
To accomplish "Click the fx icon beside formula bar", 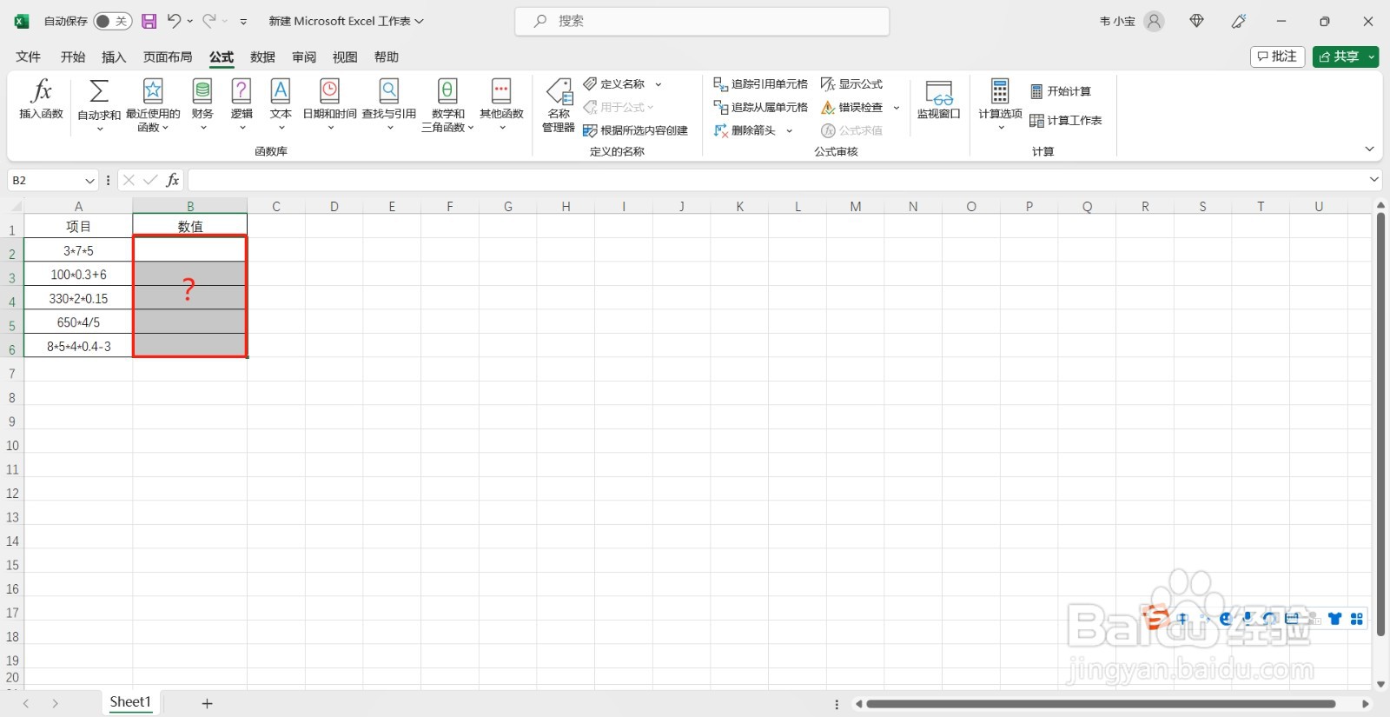I will tap(173, 180).
